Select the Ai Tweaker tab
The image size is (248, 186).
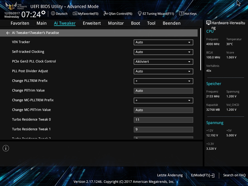[65, 23]
